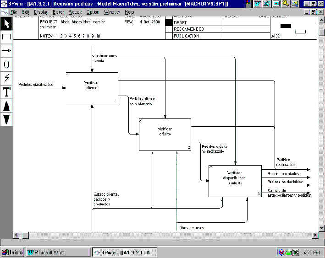This screenshot has height=258, width=325.
Task: Select the 'Otros recursos' mechanism label
Action: 192,228
